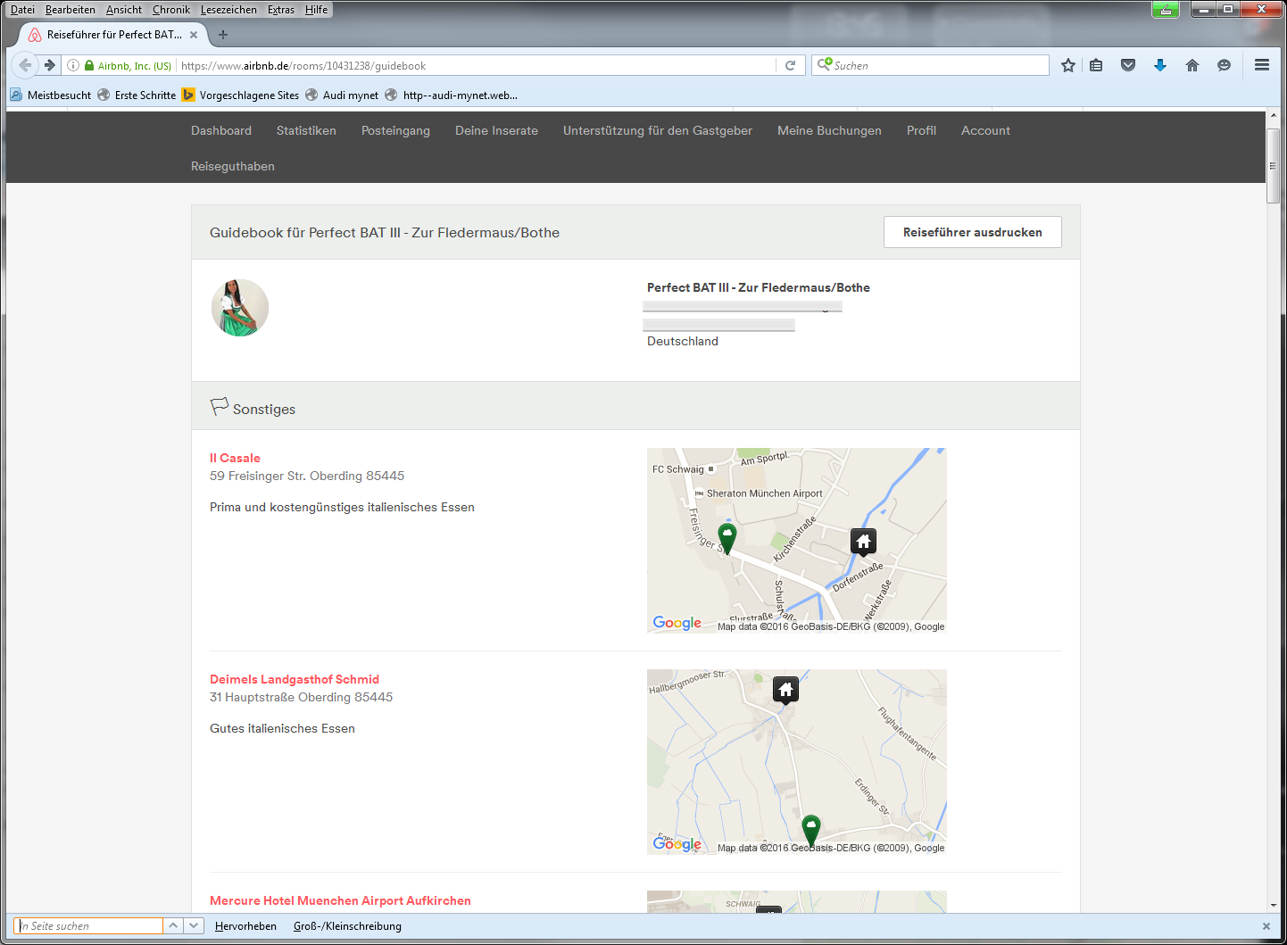Toggle Hervorheben in find bar
This screenshot has height=945, width=1287.
point(245,926)
